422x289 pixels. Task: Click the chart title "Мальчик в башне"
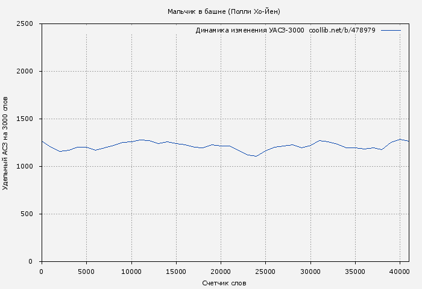point(224,11)
